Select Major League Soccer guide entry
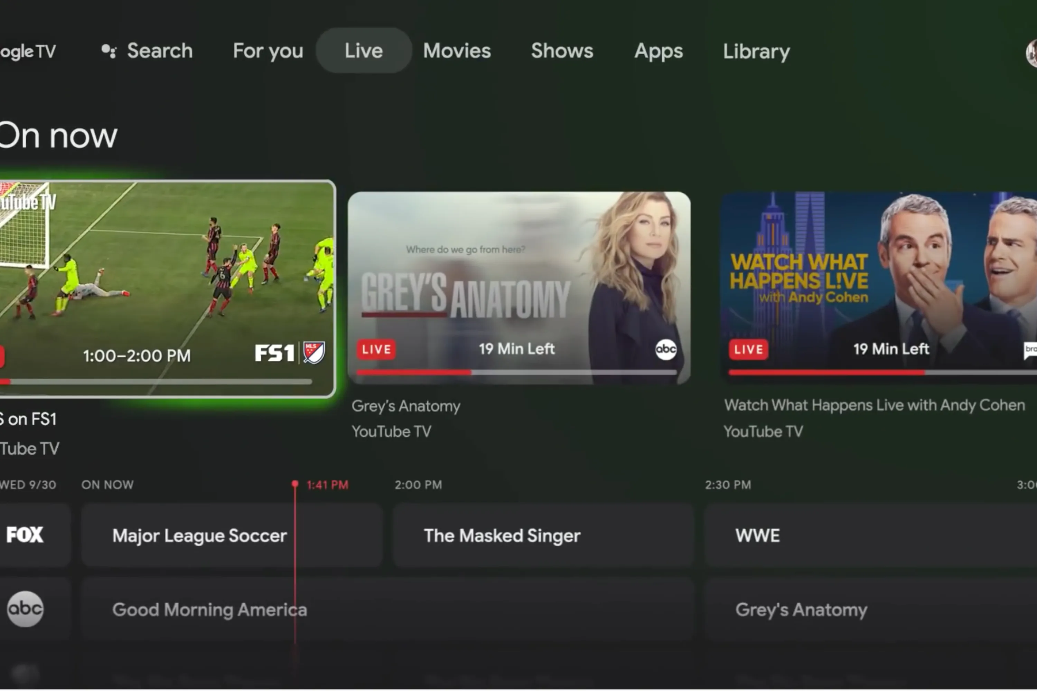The width and height of the screenshot is (1037, 691). tap(232, 536)
